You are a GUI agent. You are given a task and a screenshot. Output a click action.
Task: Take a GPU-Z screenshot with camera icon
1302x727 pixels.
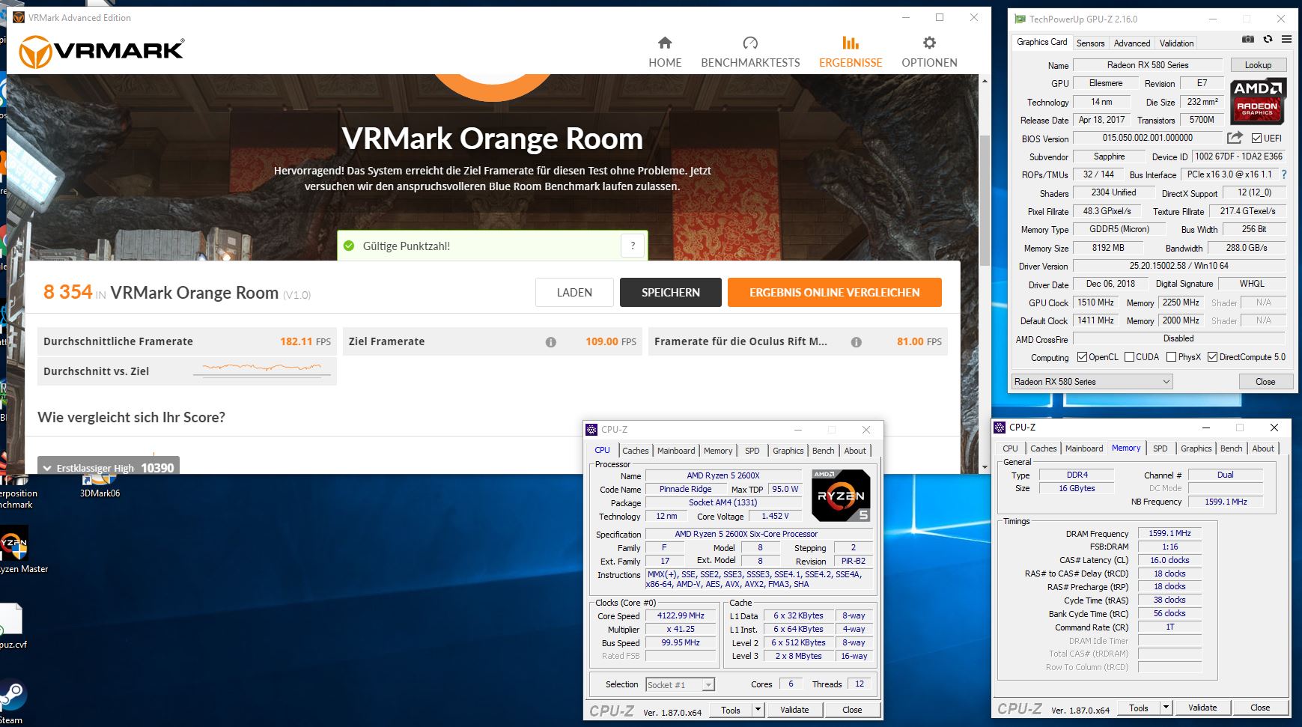[x=1248, y=39]
